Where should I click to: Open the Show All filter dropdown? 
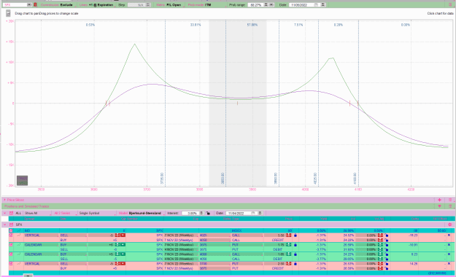37,213
